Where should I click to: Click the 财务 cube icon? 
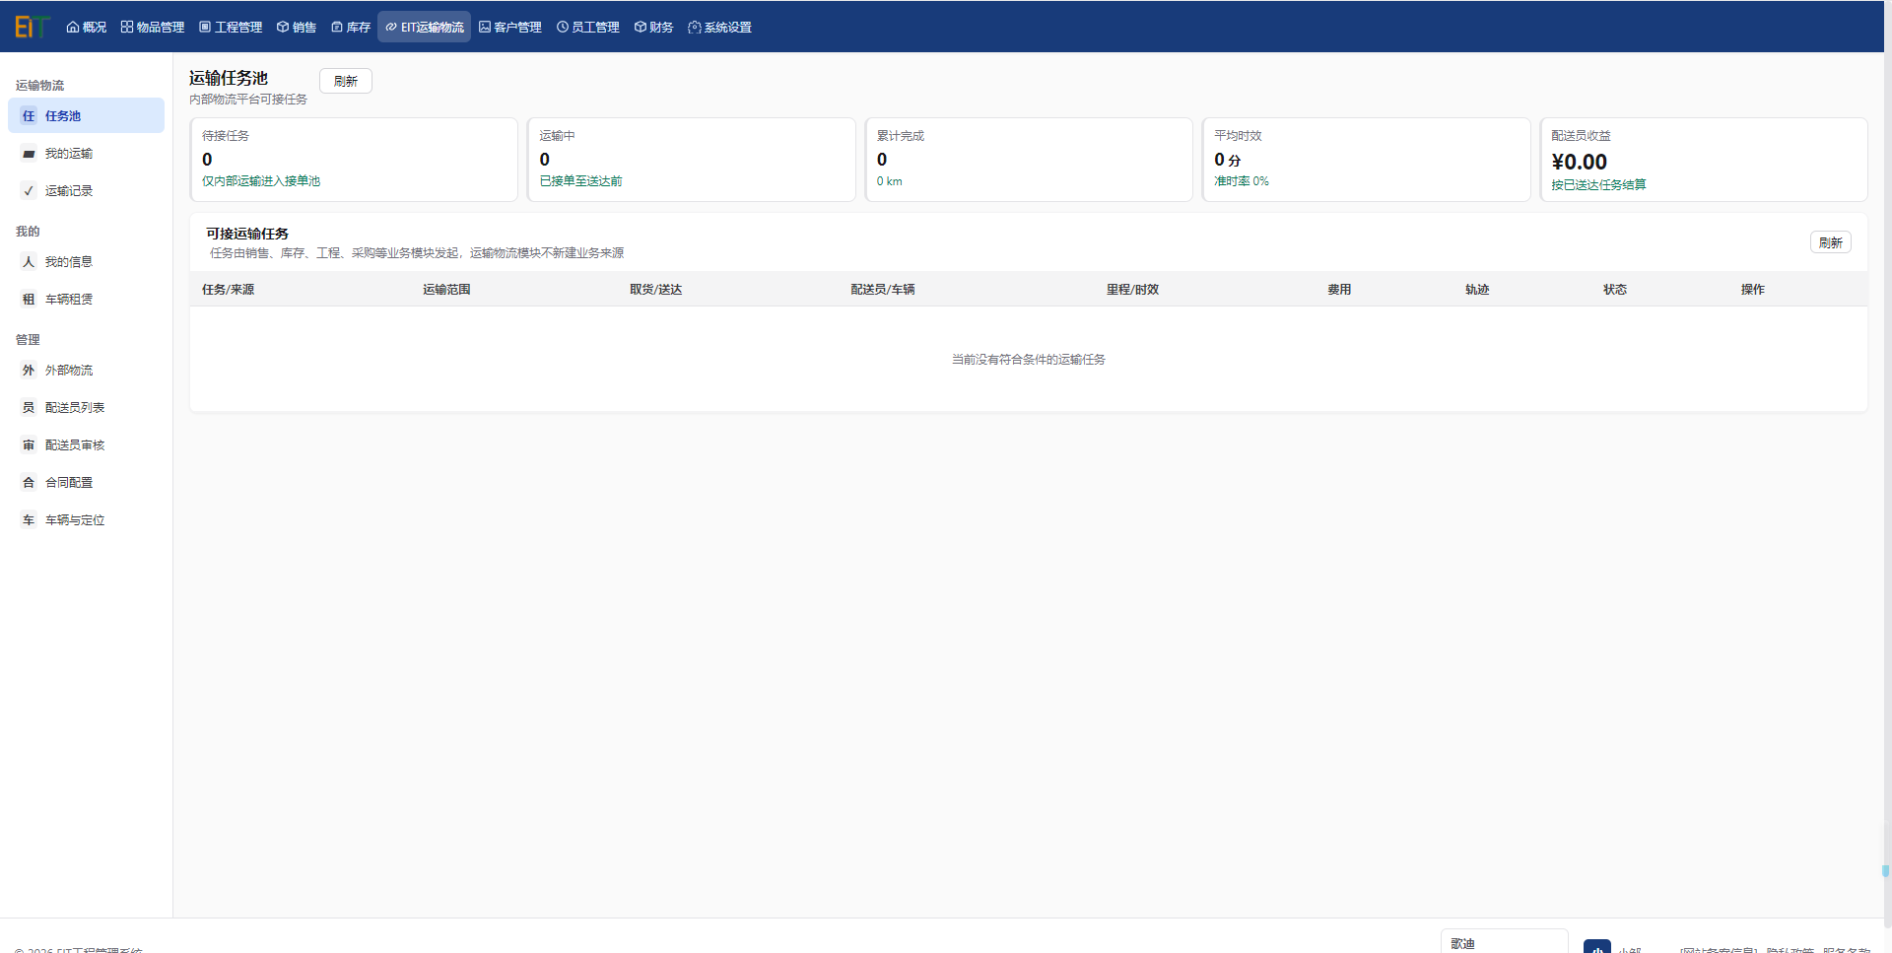(641, 27)
